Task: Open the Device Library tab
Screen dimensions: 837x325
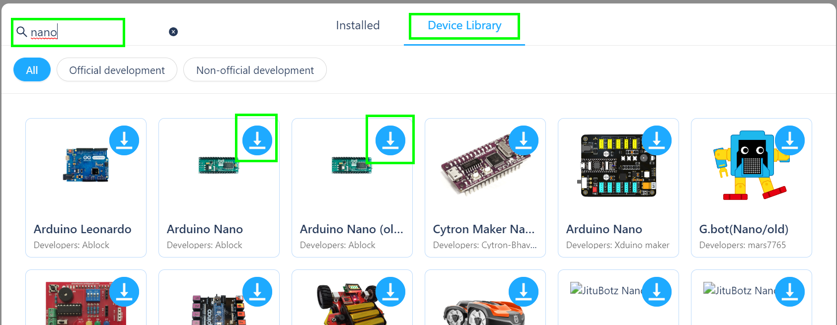Action: coord(464,25)
